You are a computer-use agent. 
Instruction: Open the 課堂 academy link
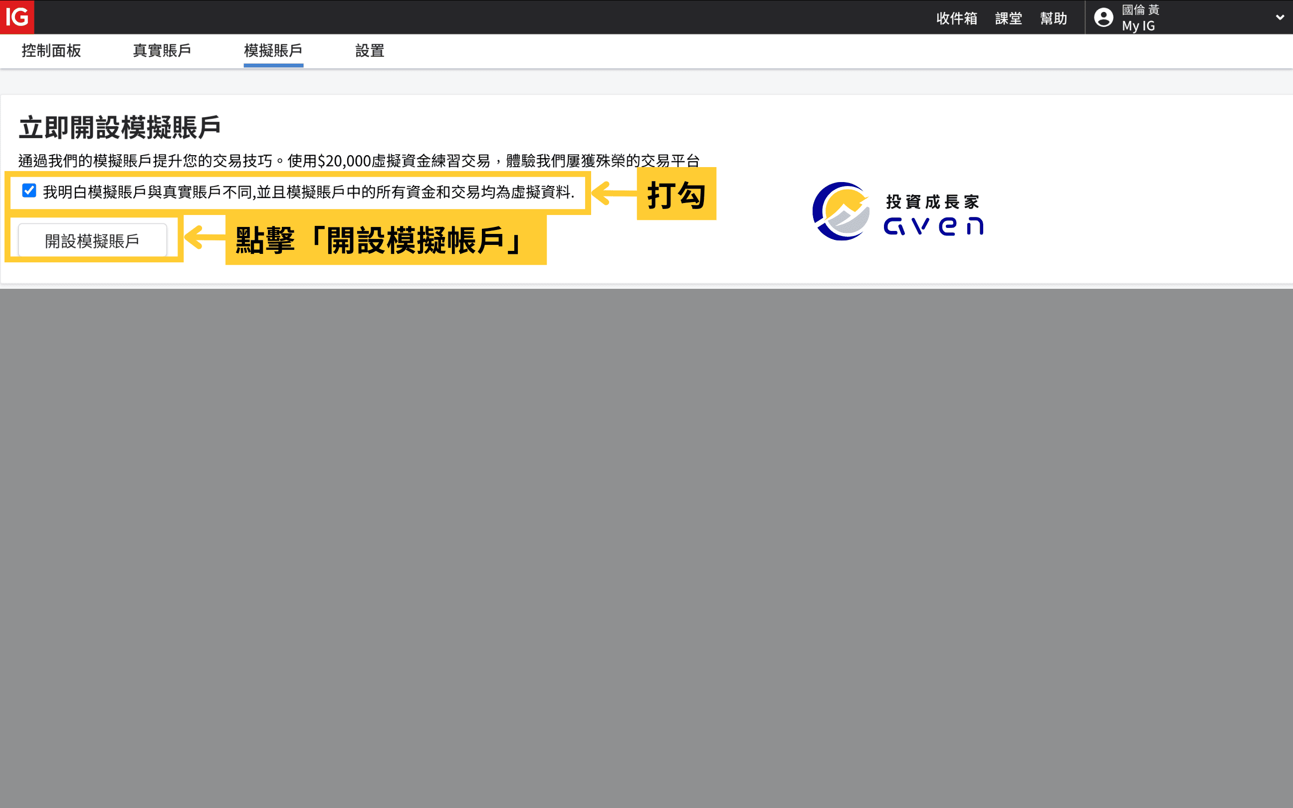[x=1008, y=18]
